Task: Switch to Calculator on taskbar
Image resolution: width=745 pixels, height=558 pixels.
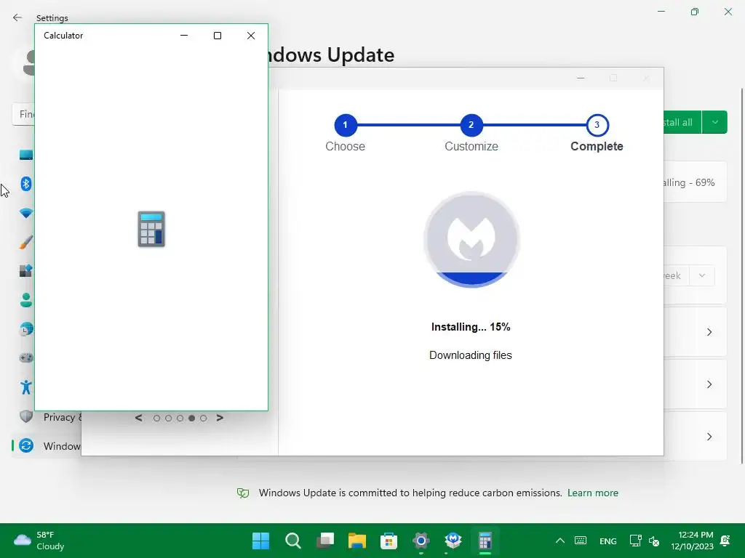Action: pos(485,541)
